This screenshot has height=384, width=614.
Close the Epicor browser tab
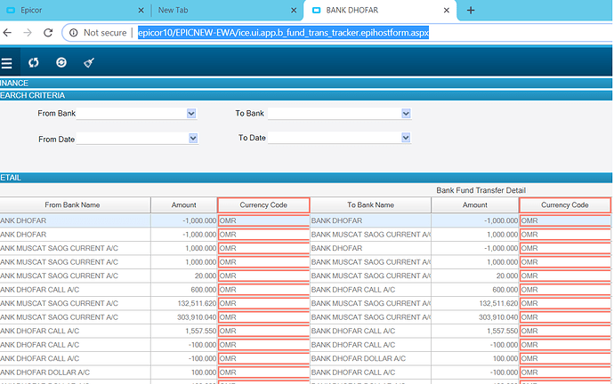141,11
